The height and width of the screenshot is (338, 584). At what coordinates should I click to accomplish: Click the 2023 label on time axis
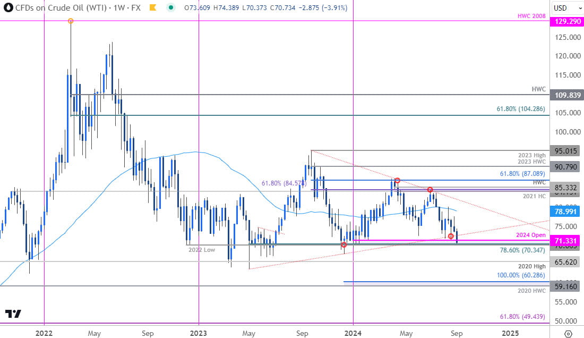(x=198, y=333)
